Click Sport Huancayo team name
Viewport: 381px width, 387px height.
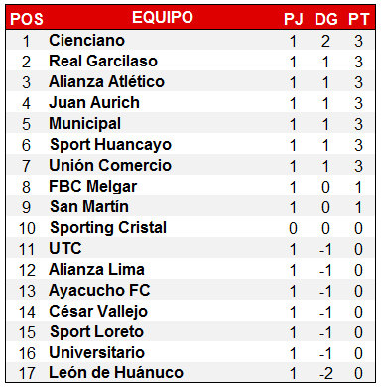tap(110, 145)
